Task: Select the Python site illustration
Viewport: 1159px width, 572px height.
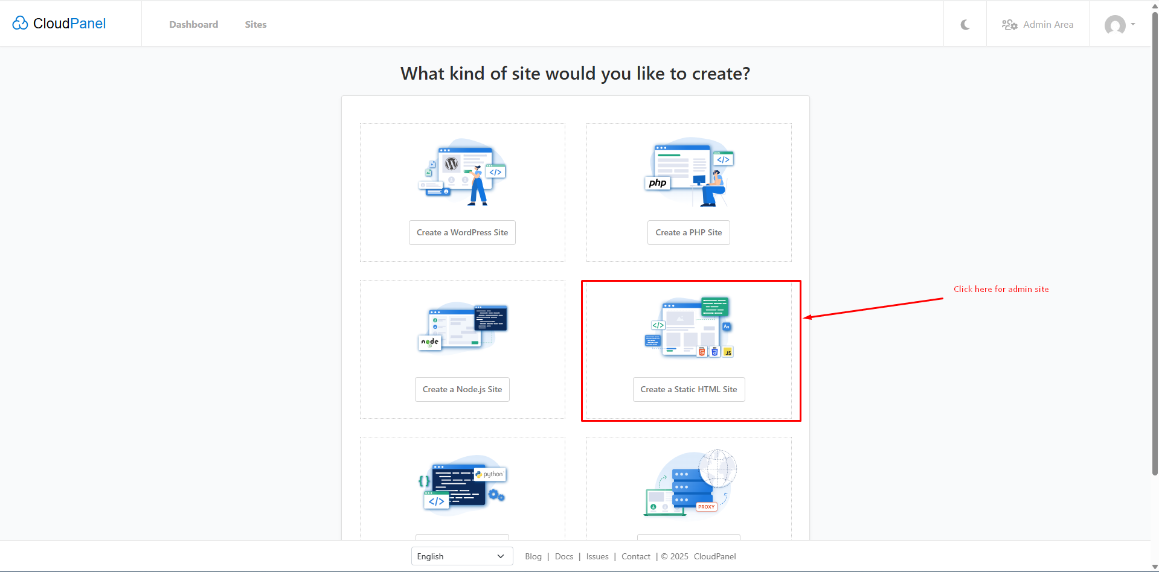Action: [x=463, y=485]
